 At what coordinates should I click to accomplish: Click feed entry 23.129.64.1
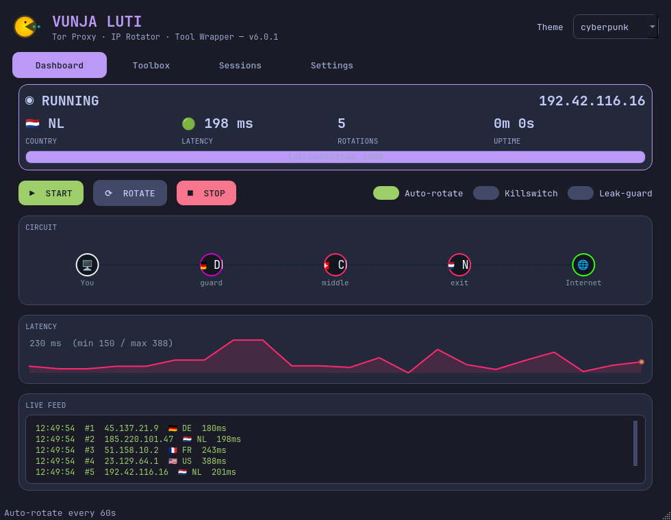[131, 461]
